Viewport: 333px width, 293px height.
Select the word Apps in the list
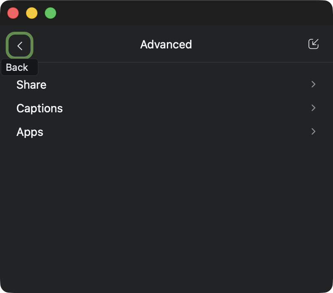30,132
